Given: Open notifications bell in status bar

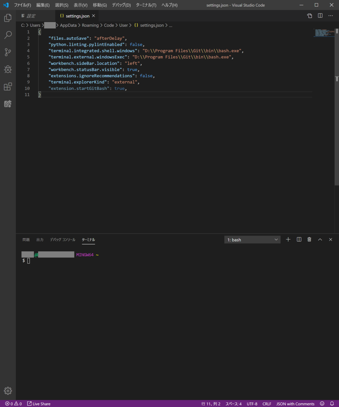Looking at the screenshot, I should coord(332,404).
